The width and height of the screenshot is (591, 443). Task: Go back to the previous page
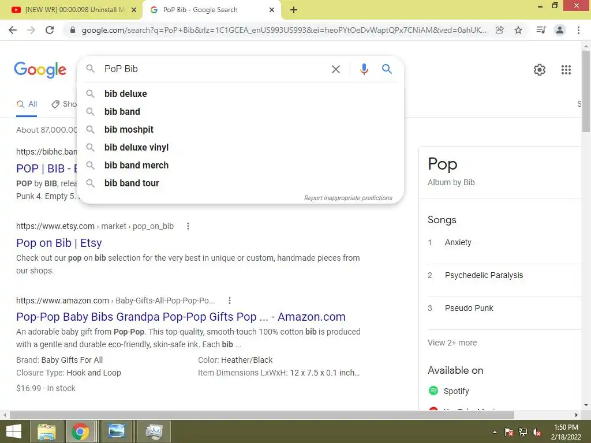(13, 30)
